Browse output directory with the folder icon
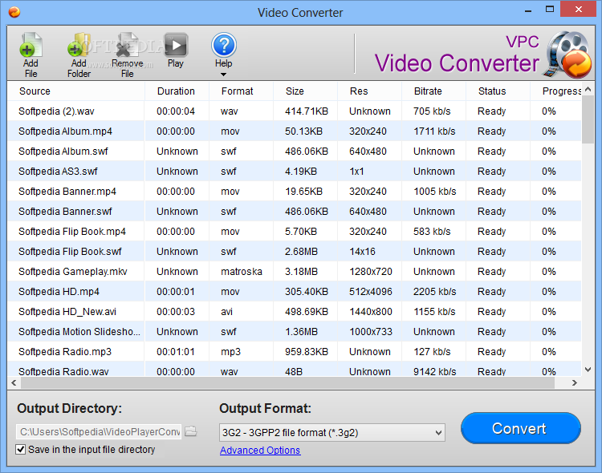Screen dimensions: 602x473 click(190, 431)
